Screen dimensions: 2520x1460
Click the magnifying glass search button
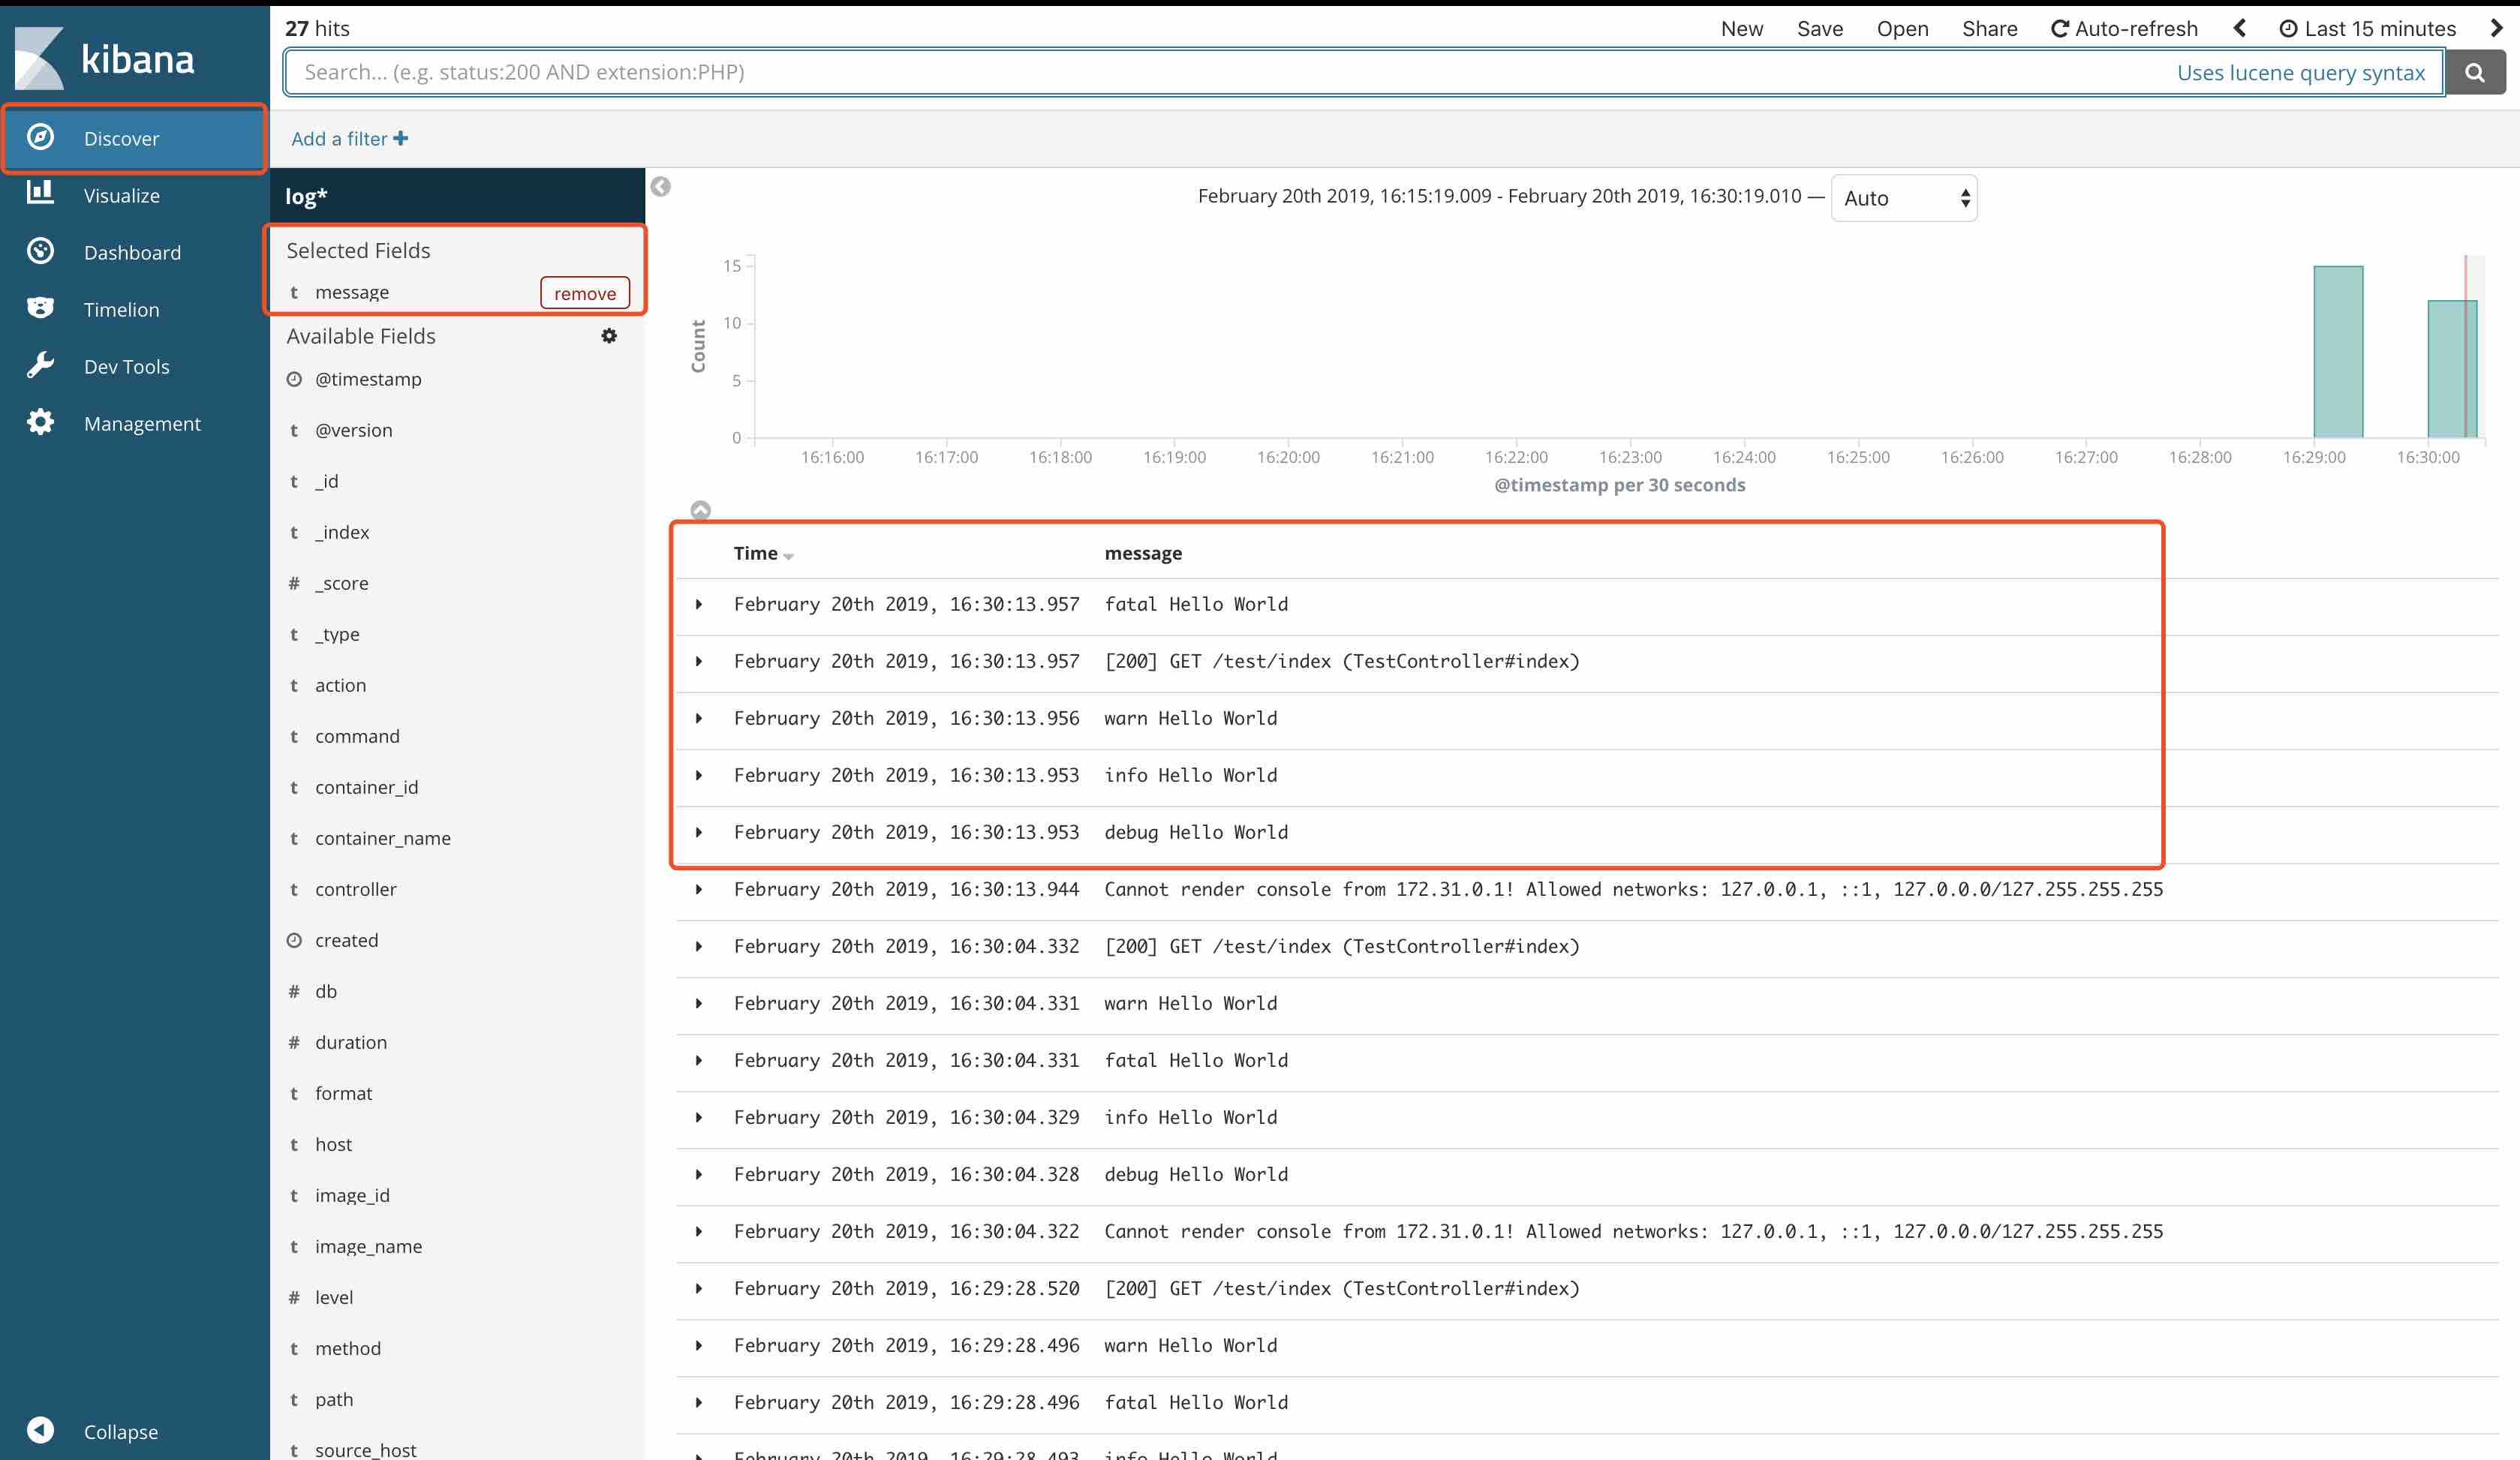pos(2474,72)
